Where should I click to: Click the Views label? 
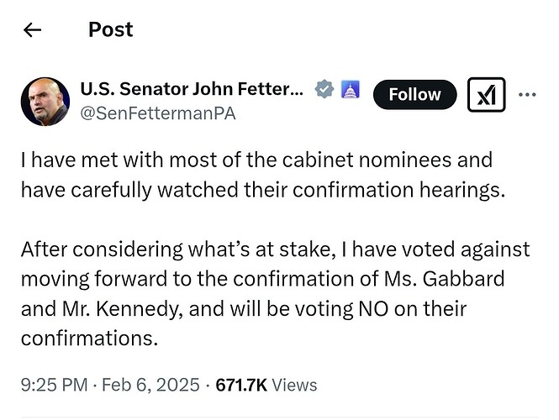click(x=294, y=385)
